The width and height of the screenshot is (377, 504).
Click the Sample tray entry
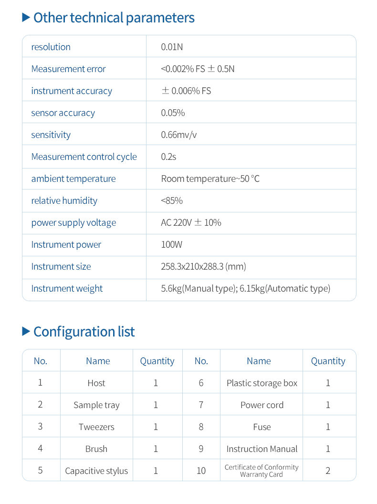click(x=96, y=405)
